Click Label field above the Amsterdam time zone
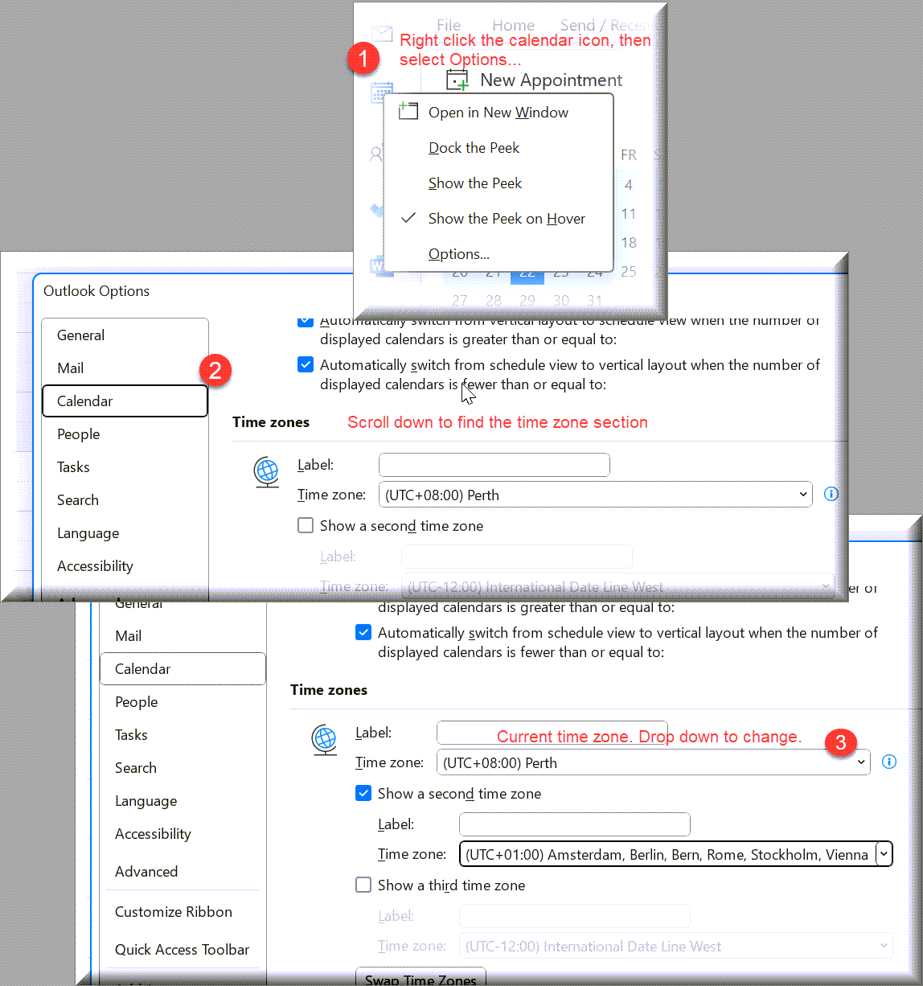This screenshot has width=923, height=986. tap(574, 824)
